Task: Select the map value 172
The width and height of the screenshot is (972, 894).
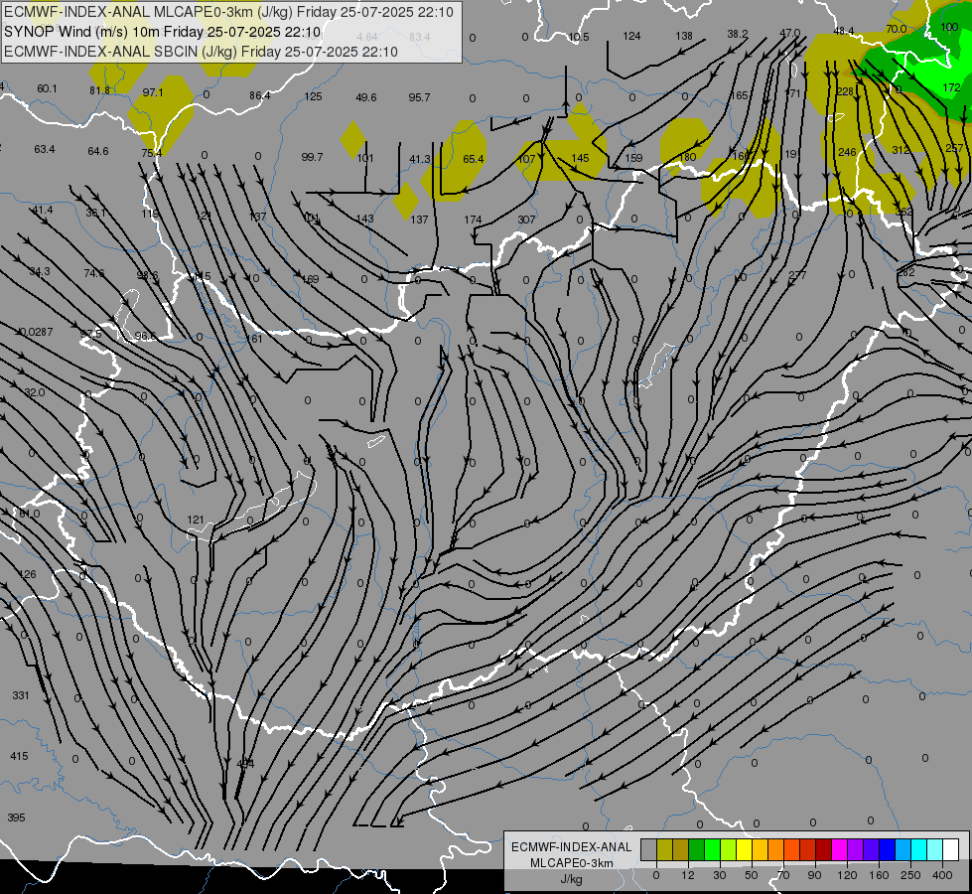Action: 951,88
